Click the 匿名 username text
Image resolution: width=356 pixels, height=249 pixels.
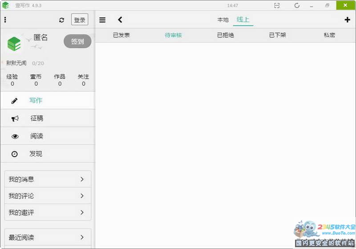pos(40,37)
